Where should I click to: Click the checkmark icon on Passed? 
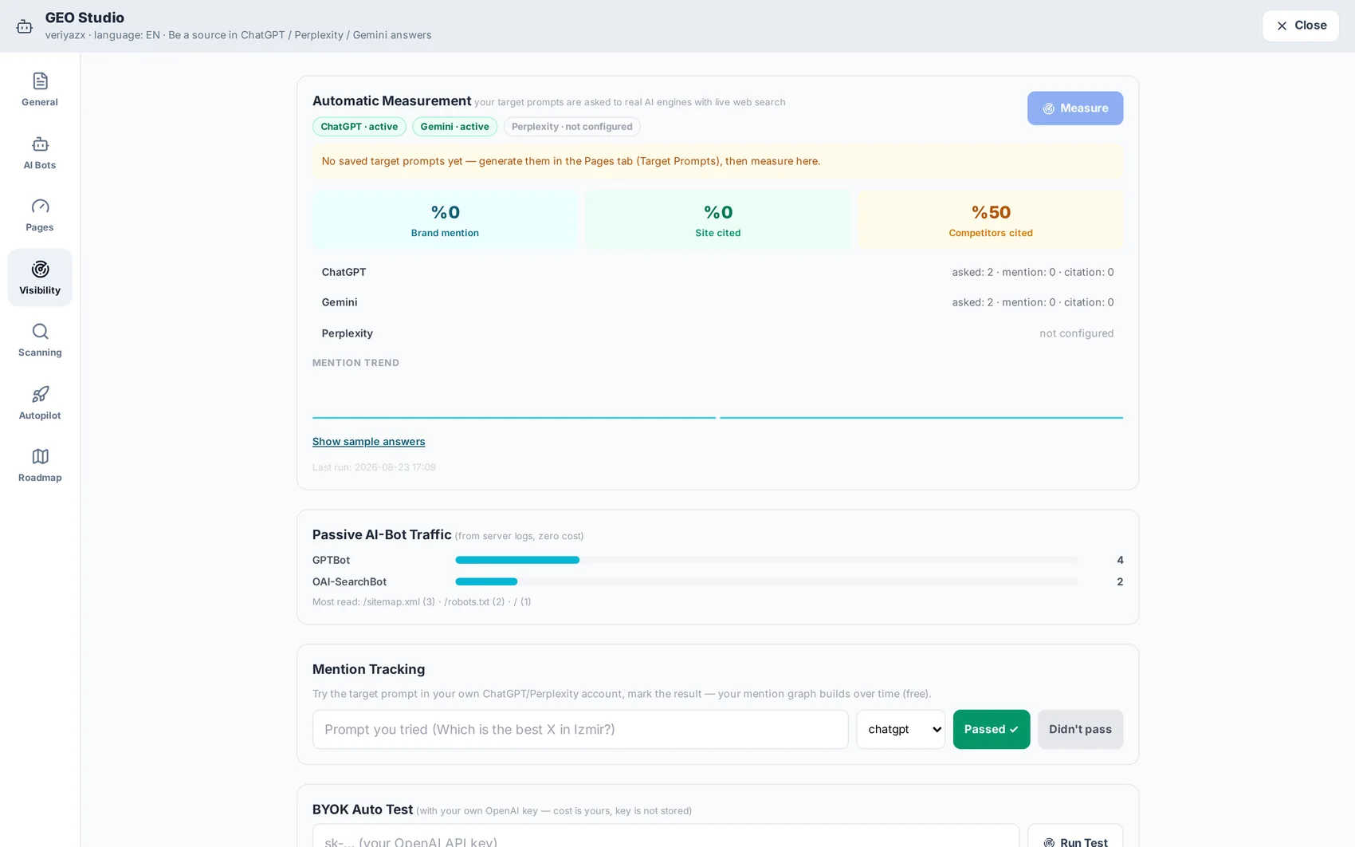click(1014, 729)
